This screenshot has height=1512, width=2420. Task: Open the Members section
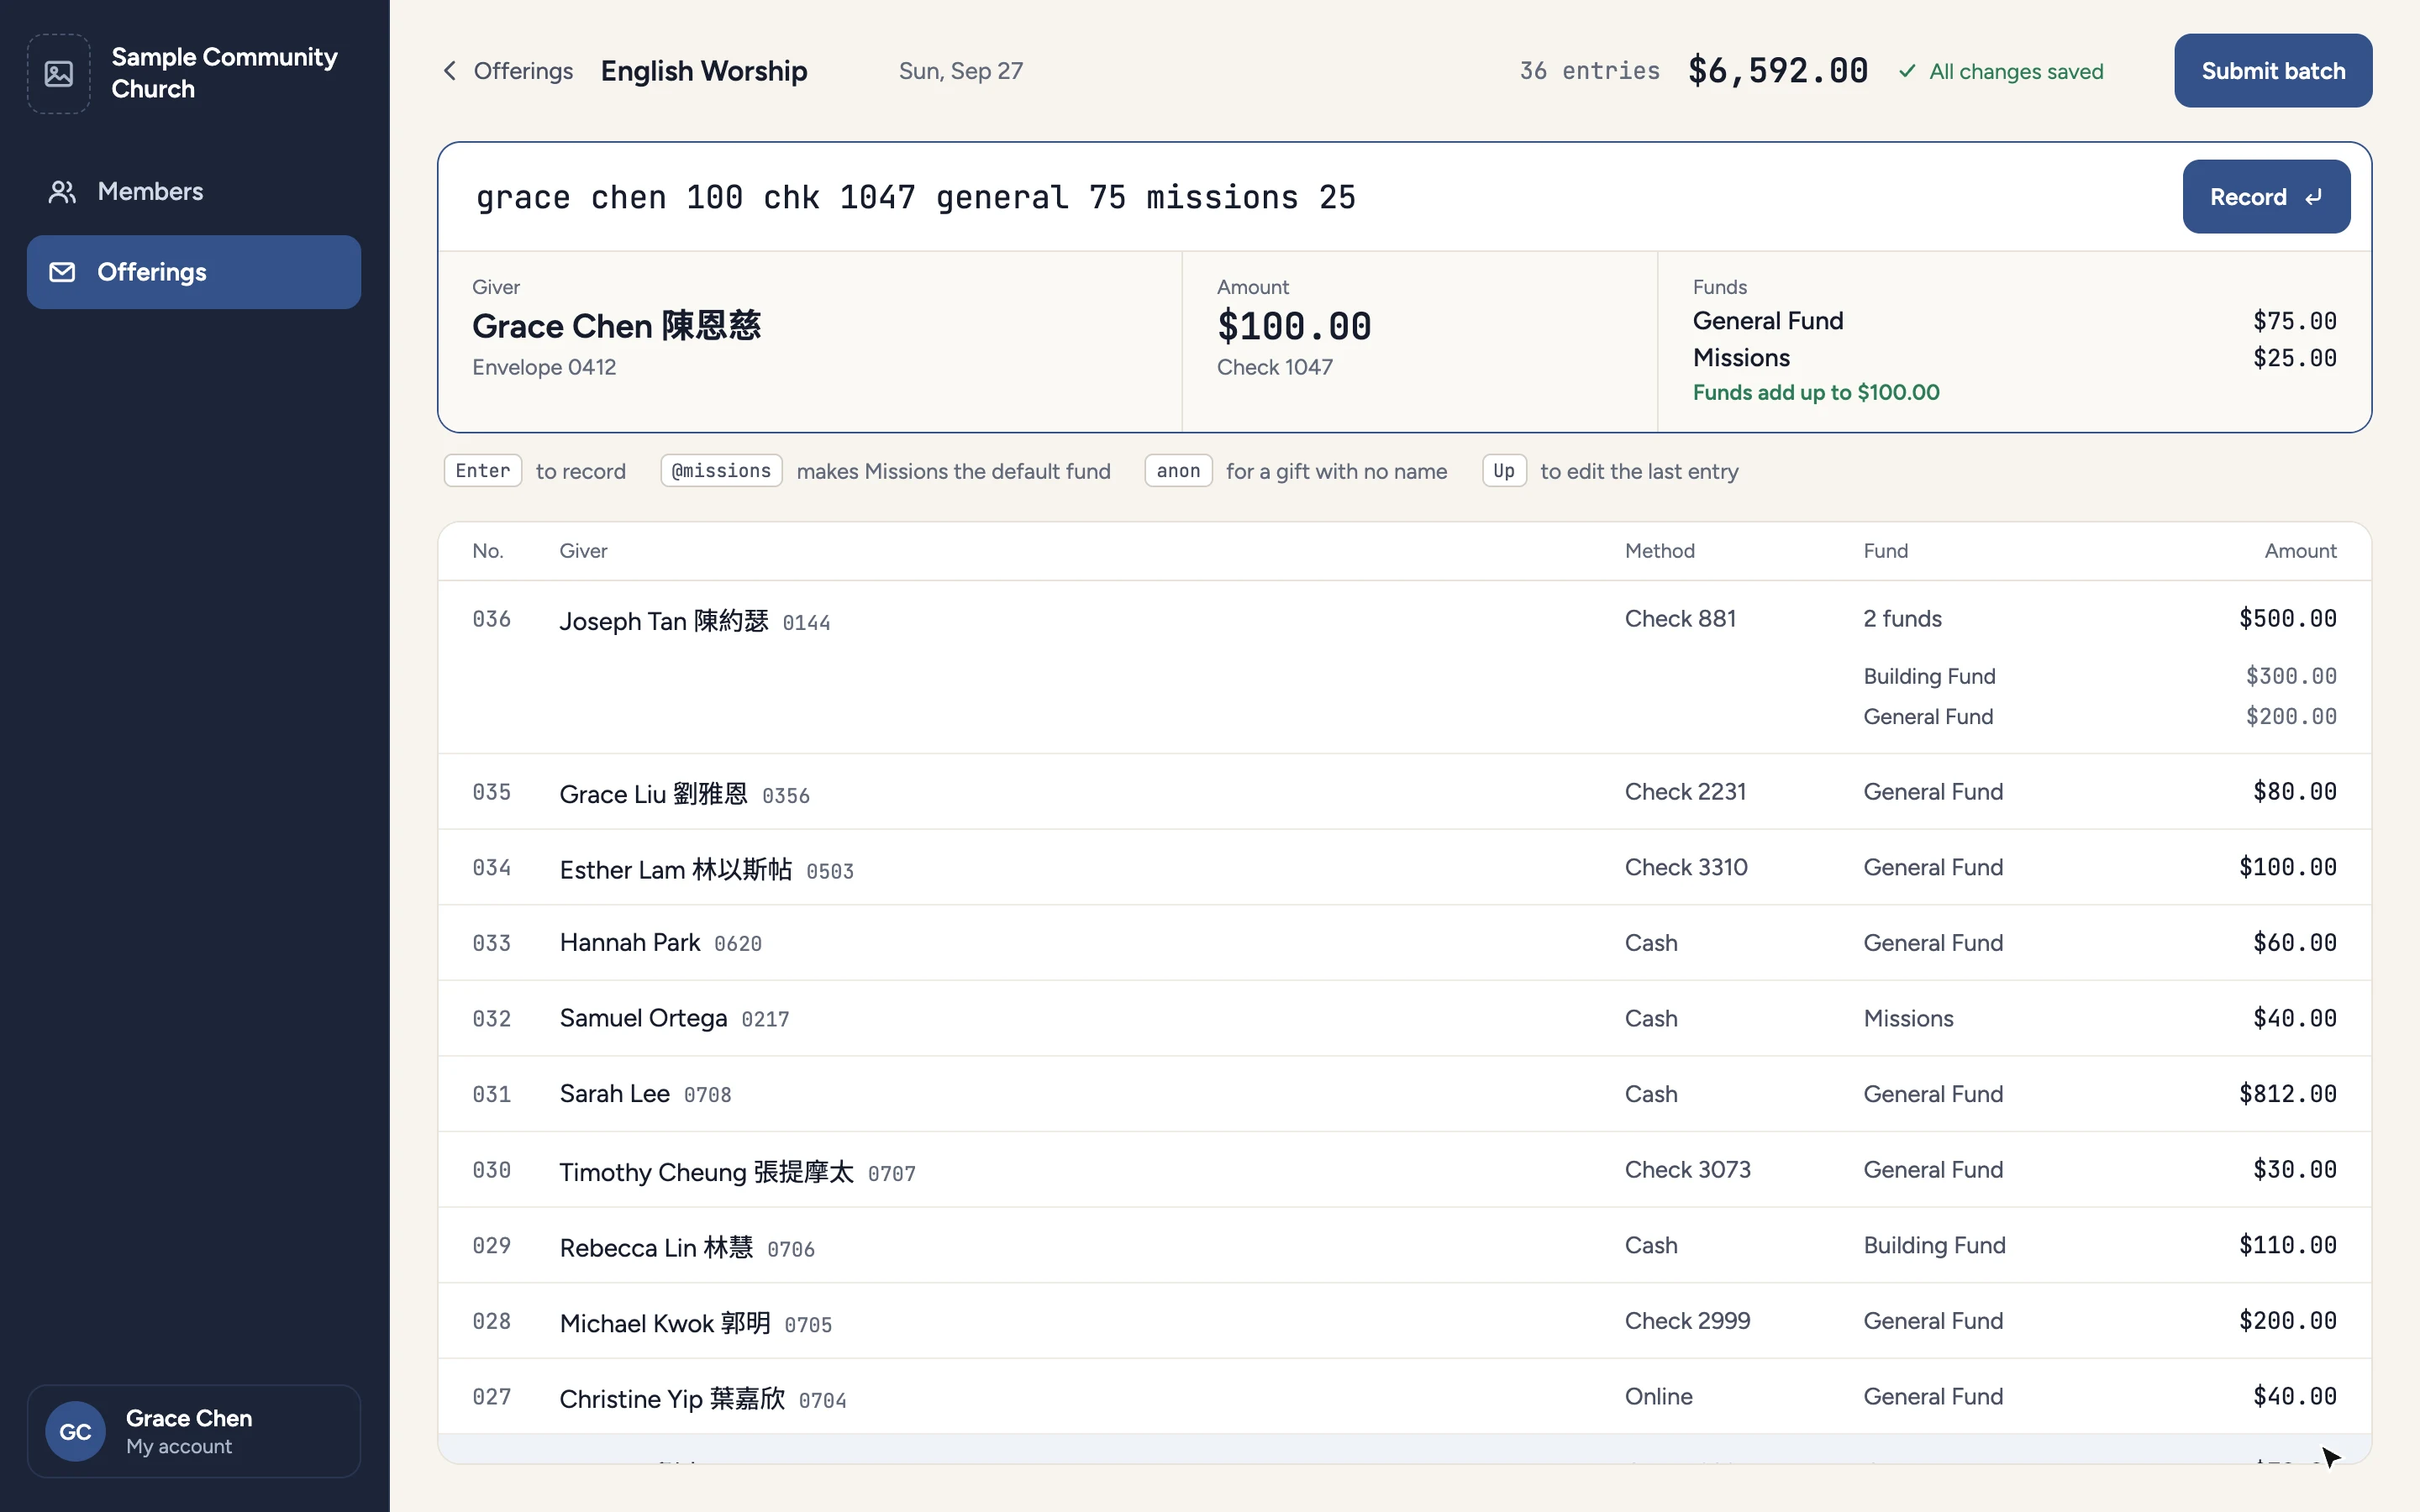tap(194, 192)
